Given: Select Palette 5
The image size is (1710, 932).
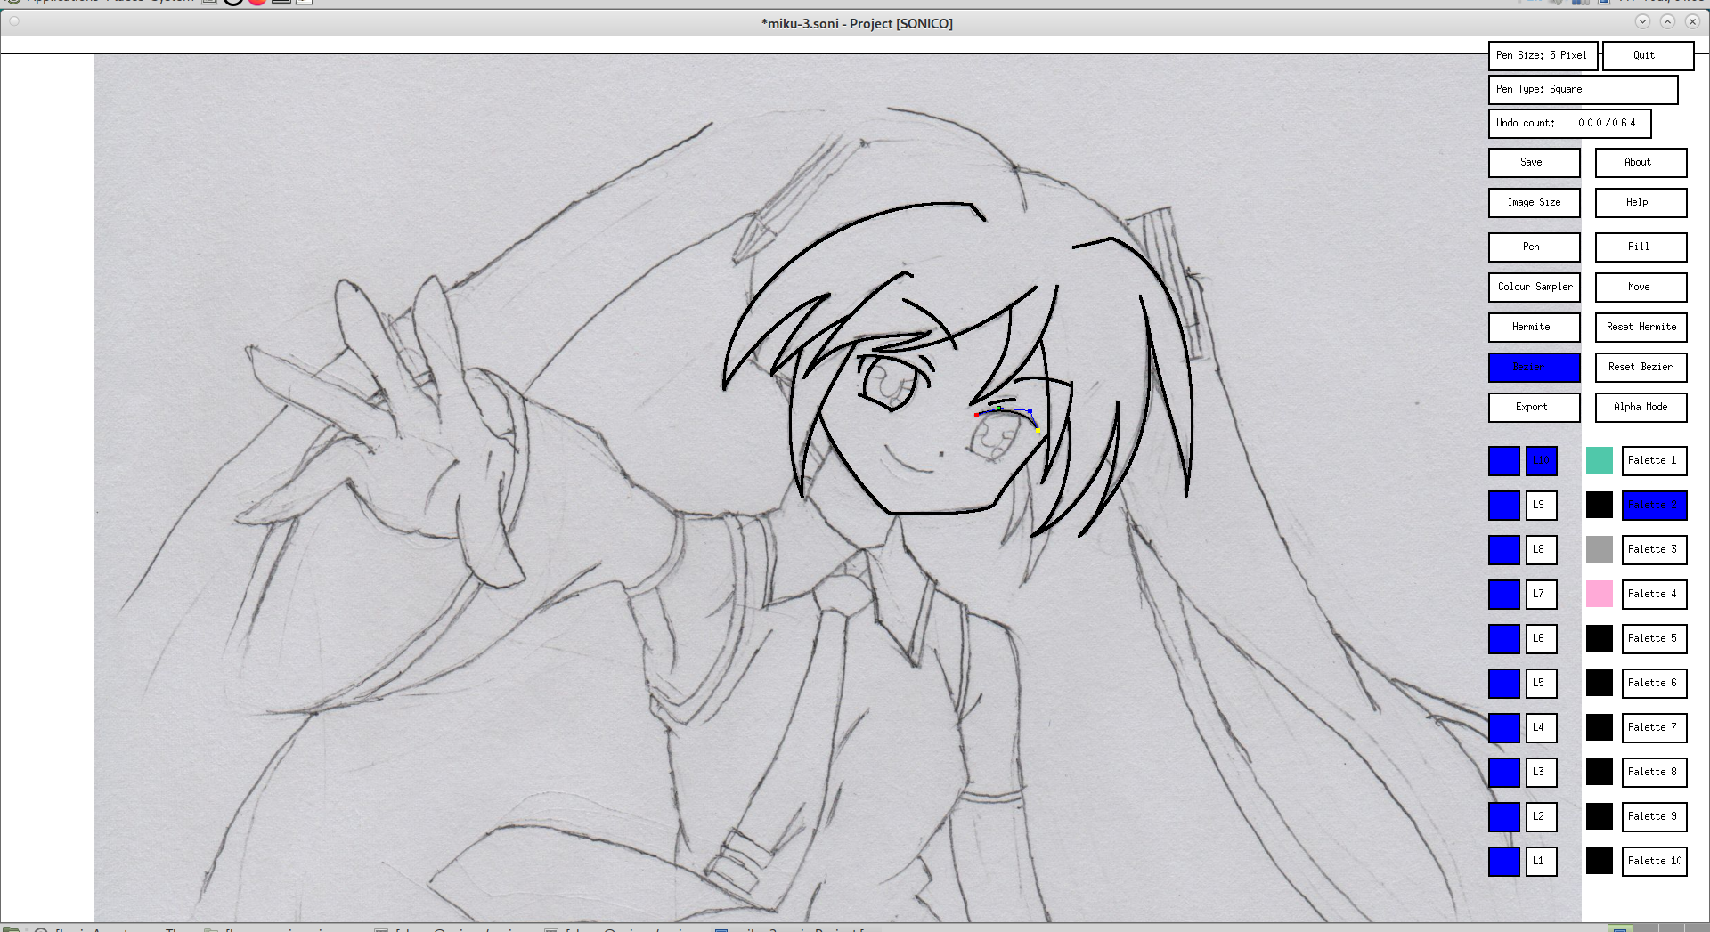Looking at the screenshot, I should coord(1654,638).
